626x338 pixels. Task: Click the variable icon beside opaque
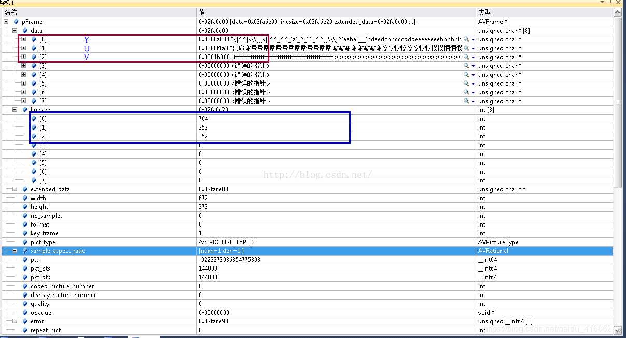point(25,313)
